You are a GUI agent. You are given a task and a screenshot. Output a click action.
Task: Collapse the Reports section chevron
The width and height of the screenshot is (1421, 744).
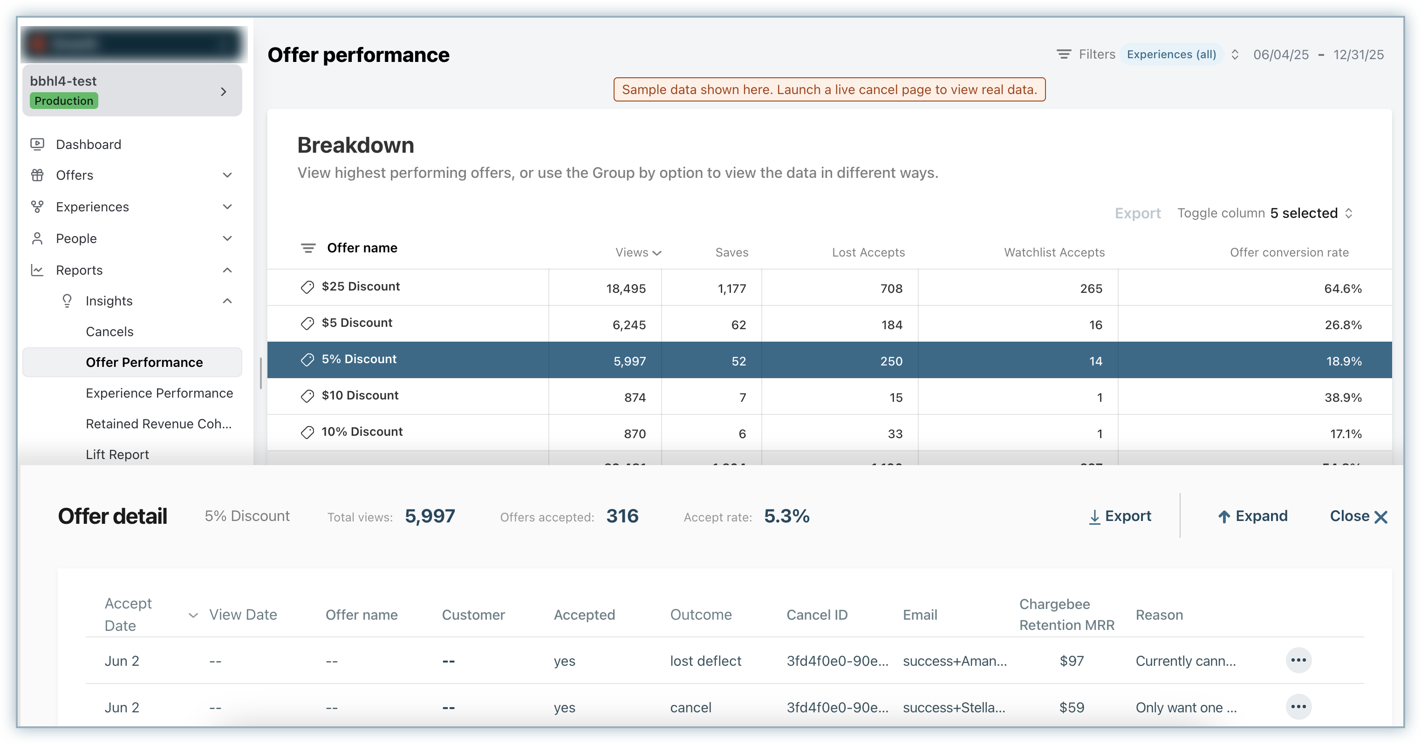point(227,270)
